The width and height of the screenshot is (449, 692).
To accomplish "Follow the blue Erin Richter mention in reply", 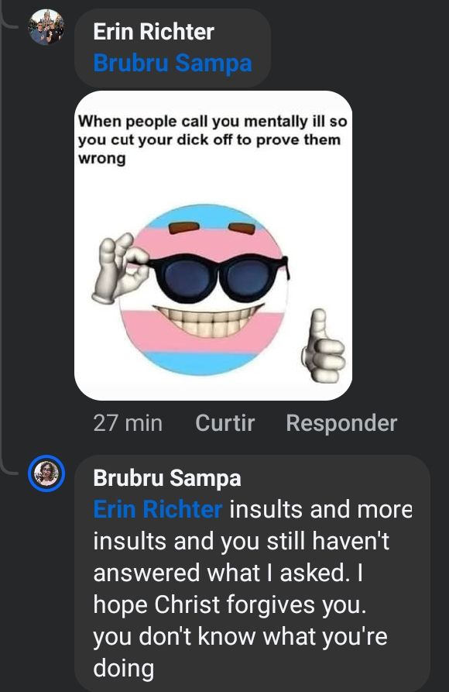I will point(157,509).
